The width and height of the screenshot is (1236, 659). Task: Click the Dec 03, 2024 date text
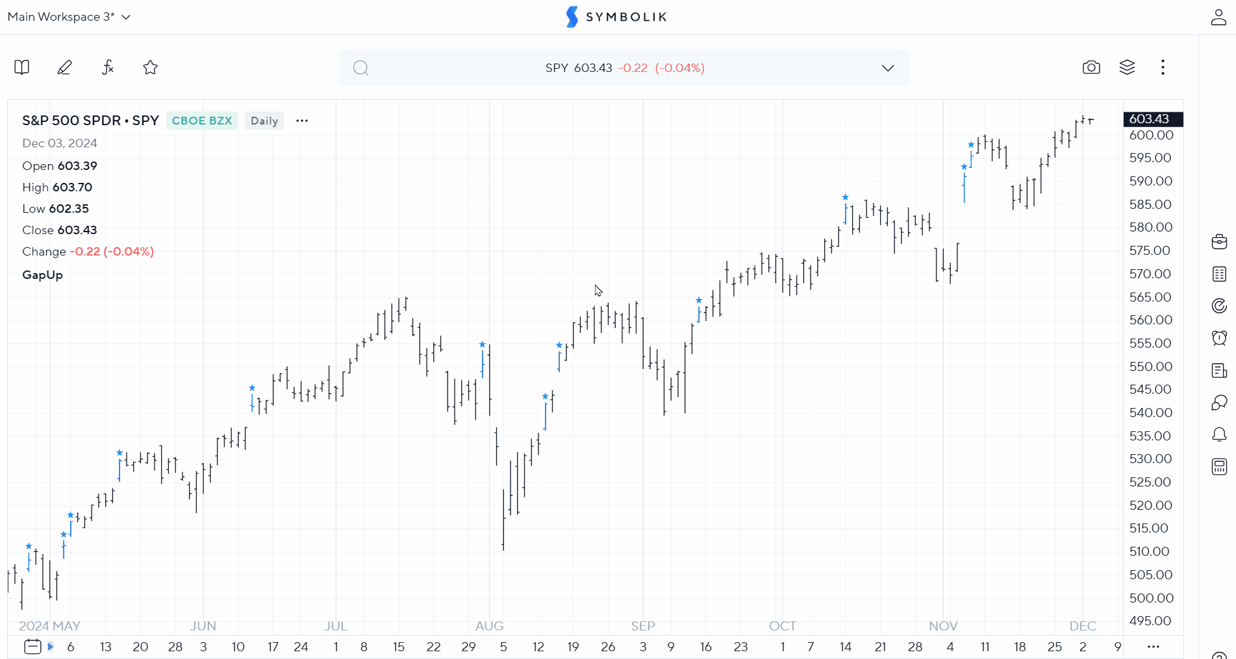point(60,143)
